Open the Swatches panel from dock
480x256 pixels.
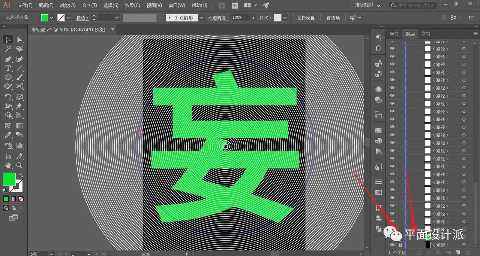tap(378, 130)
